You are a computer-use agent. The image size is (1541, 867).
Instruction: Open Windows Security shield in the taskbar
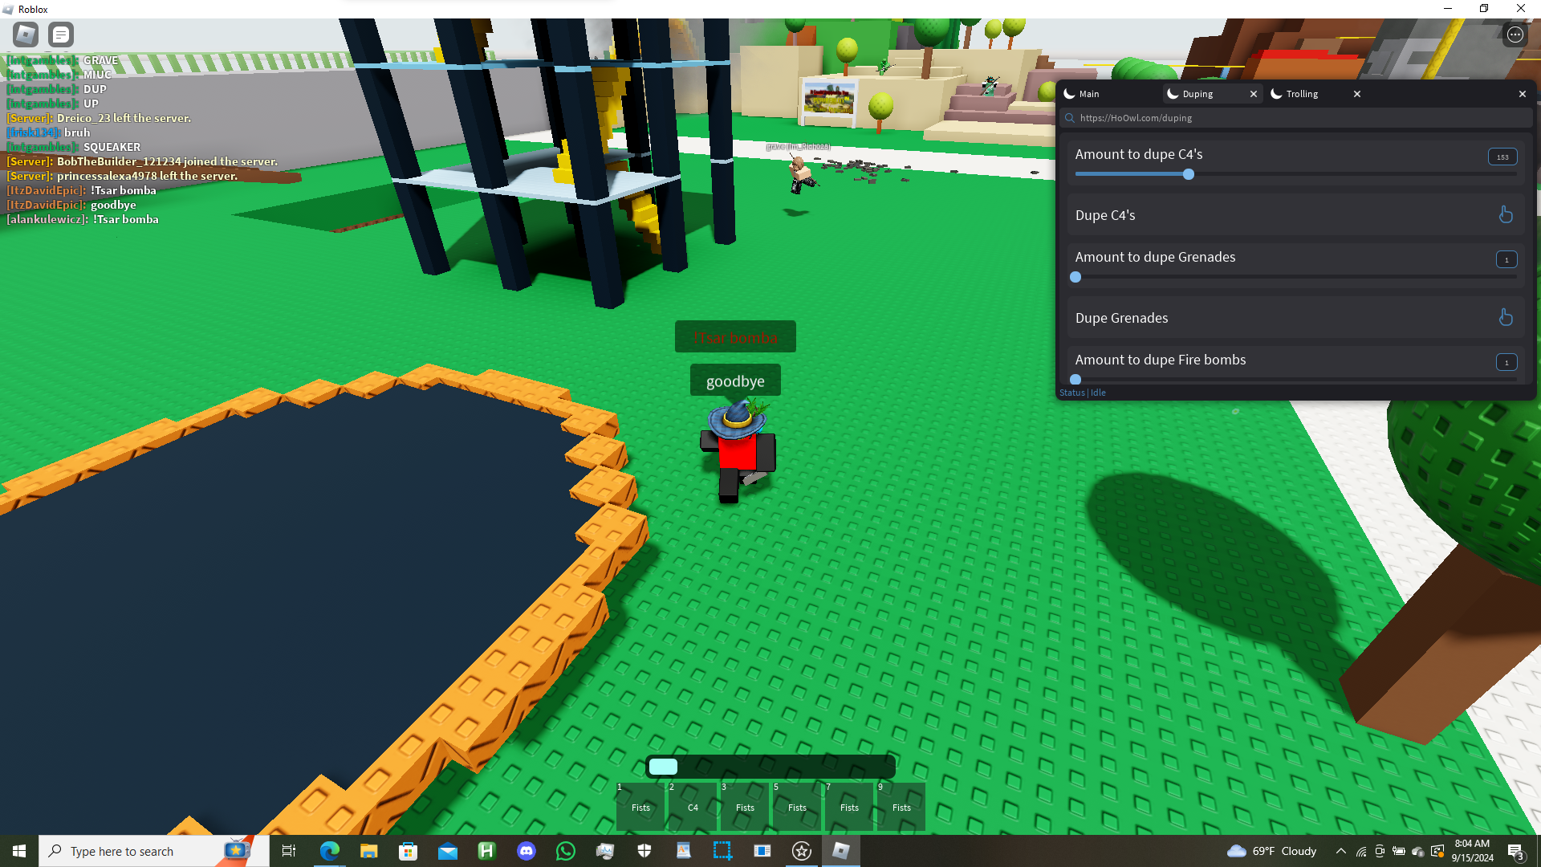(x=644, y=851)
